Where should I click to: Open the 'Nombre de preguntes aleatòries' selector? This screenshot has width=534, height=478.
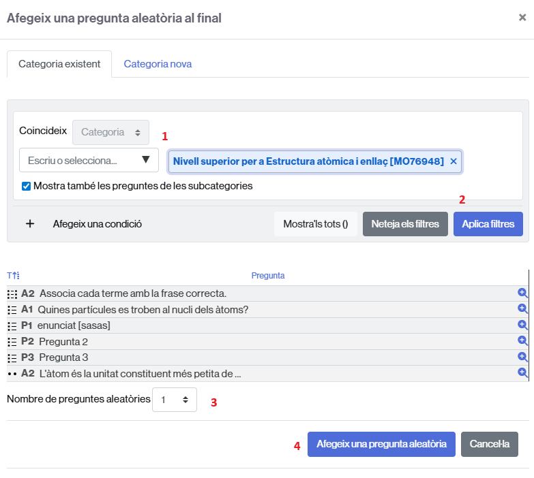click(175, 400)
